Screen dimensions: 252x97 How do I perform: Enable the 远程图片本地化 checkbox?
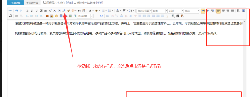tap(45, 3)
